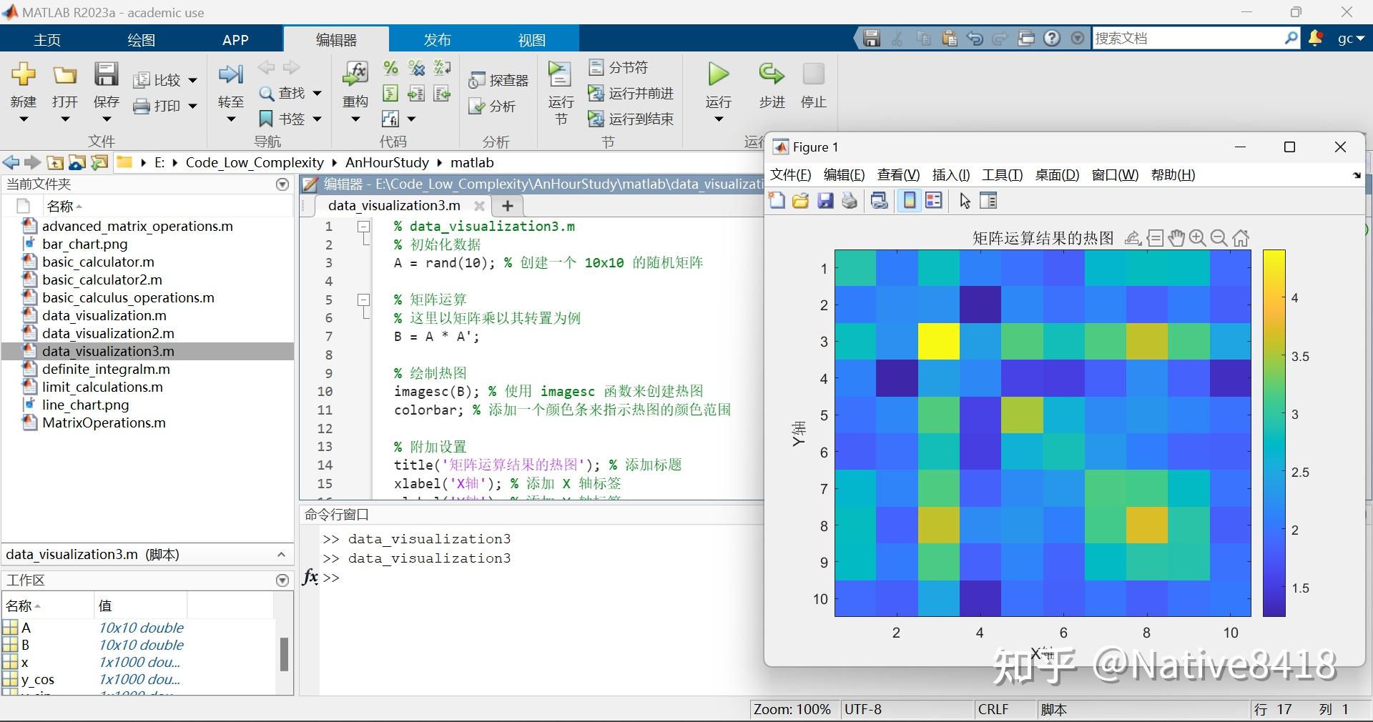Click the comment percent icon in 代码 group

tap(390, 68)
